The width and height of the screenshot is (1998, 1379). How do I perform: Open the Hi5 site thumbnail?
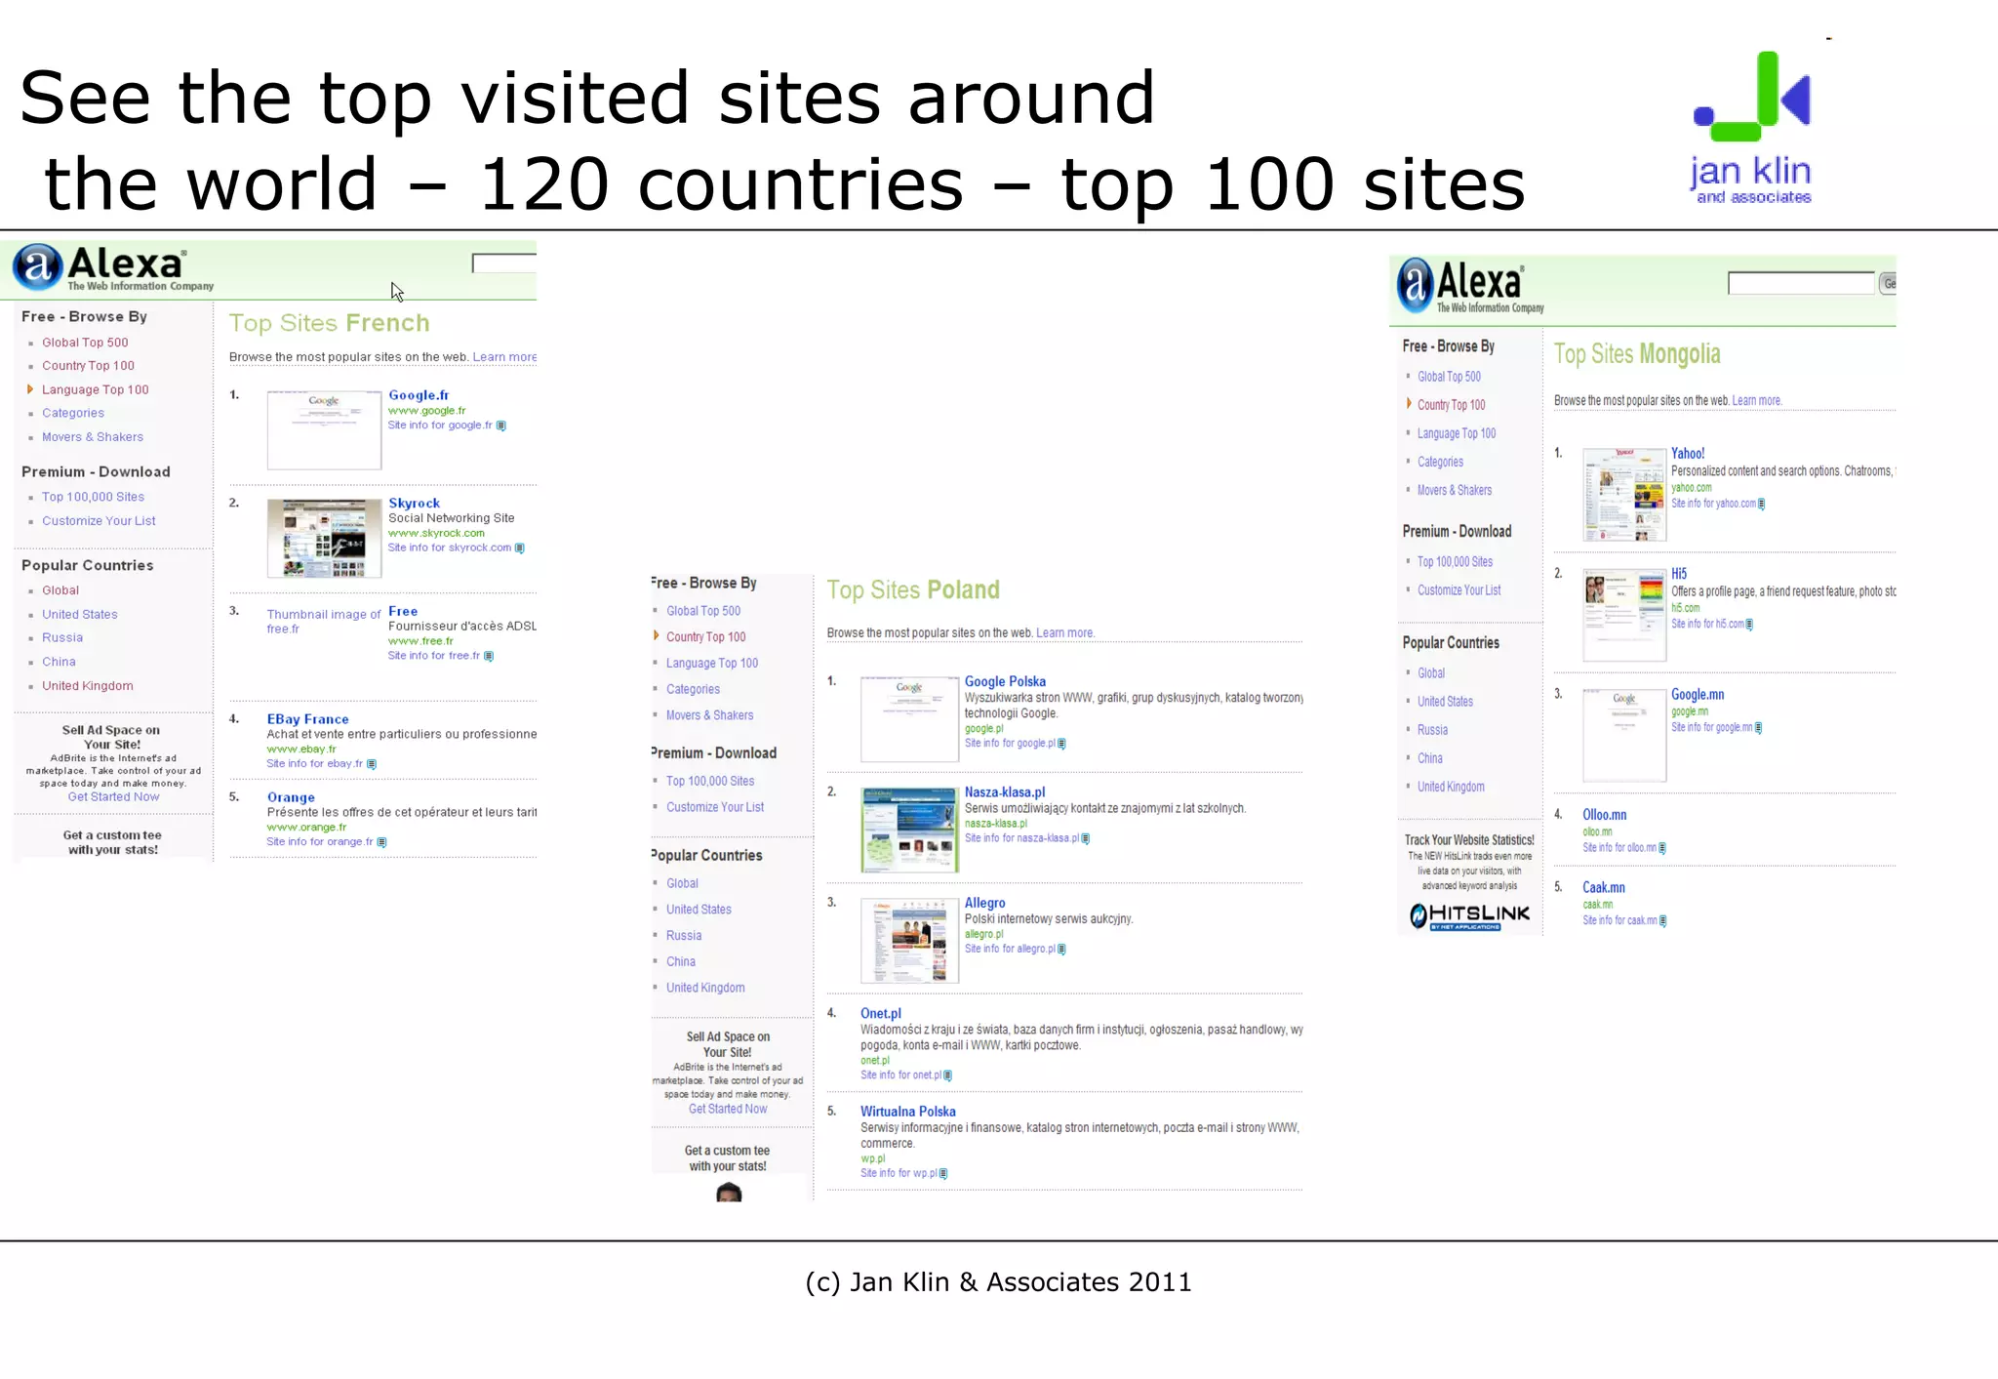click(x=1624, y=615)
